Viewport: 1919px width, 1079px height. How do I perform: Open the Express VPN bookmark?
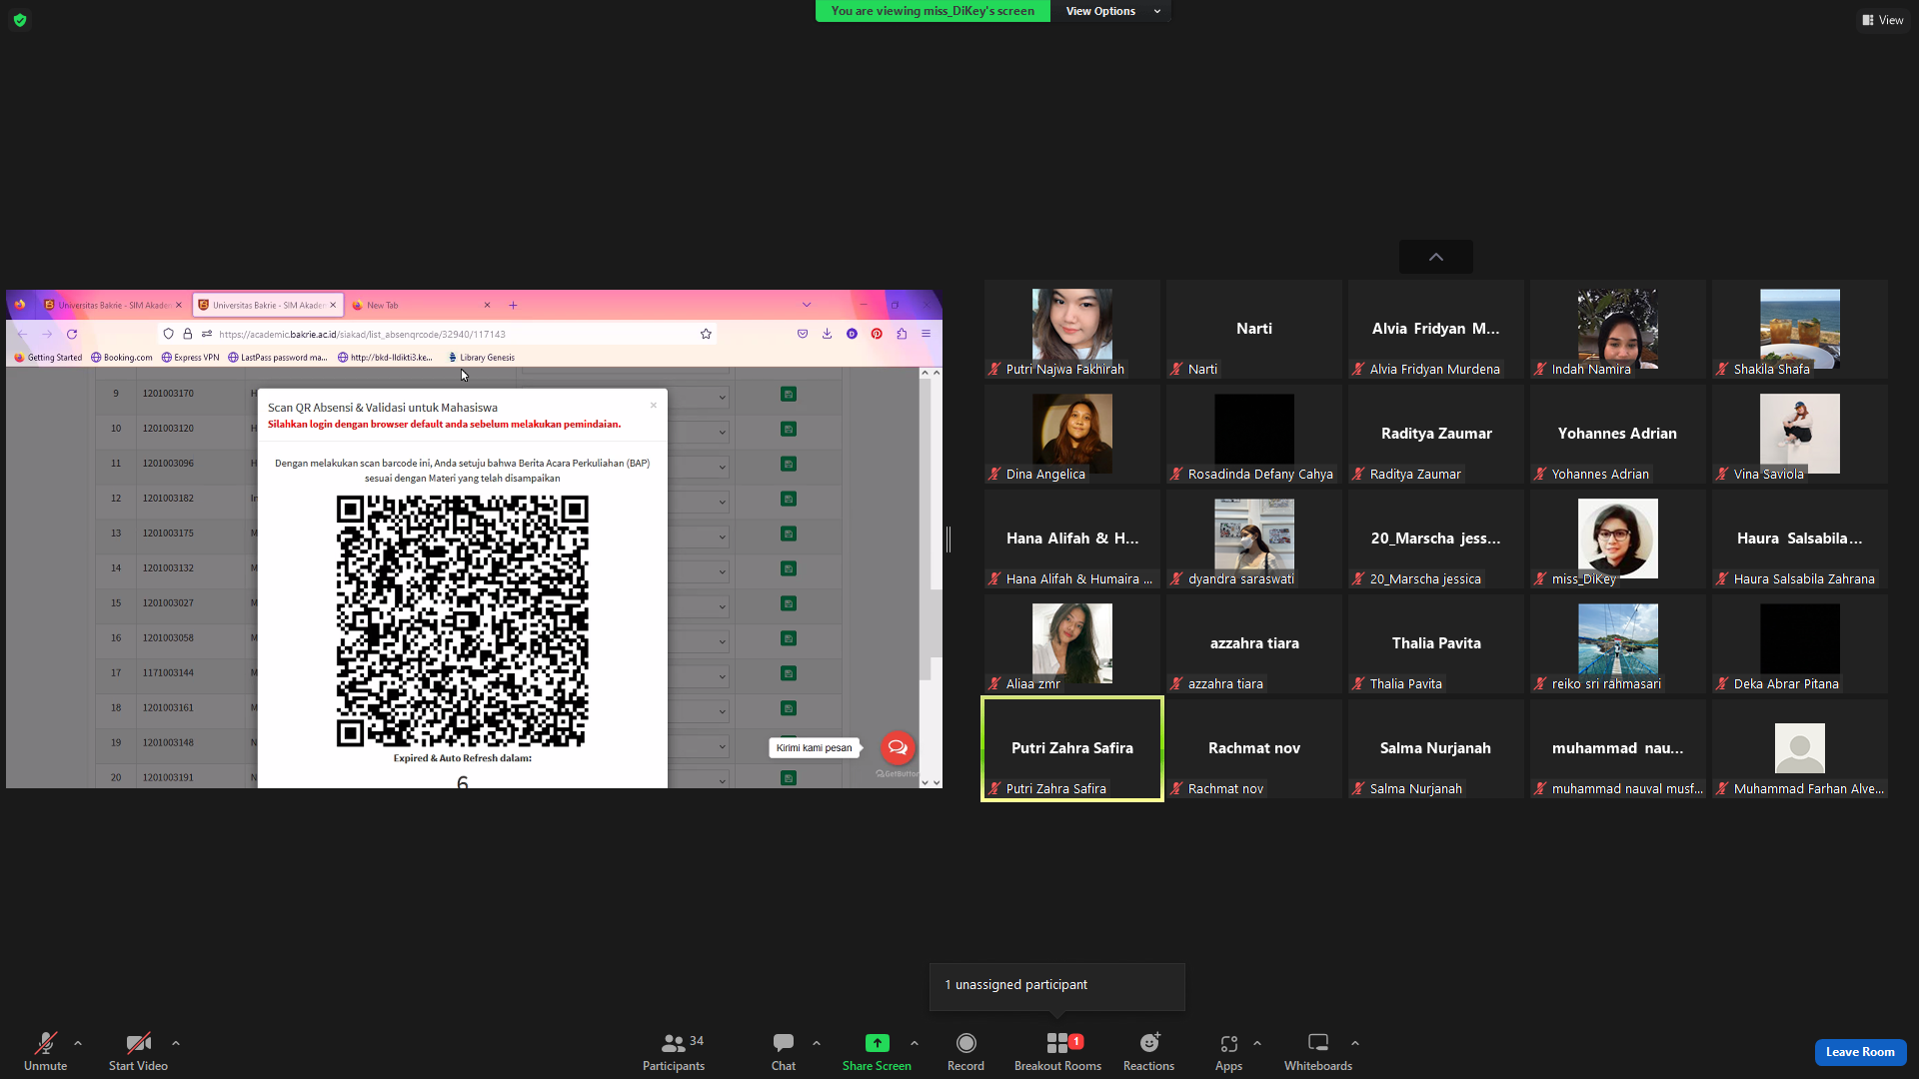pyautogui.click(x=190, y=358)
